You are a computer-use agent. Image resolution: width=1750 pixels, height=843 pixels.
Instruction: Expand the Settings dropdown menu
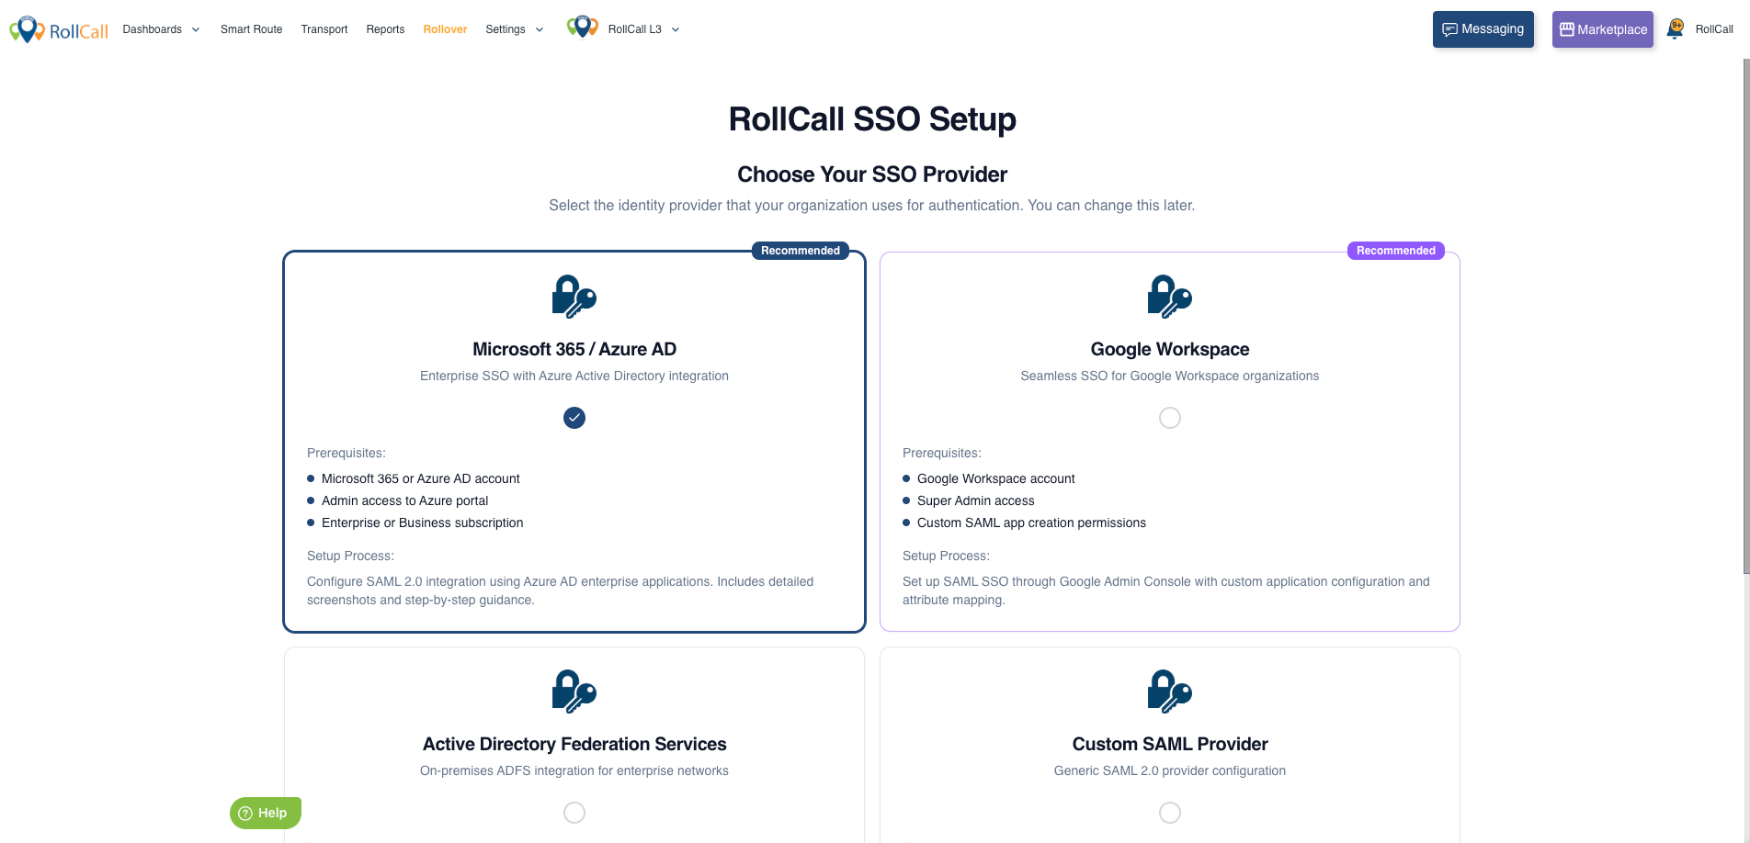point(514,29)
